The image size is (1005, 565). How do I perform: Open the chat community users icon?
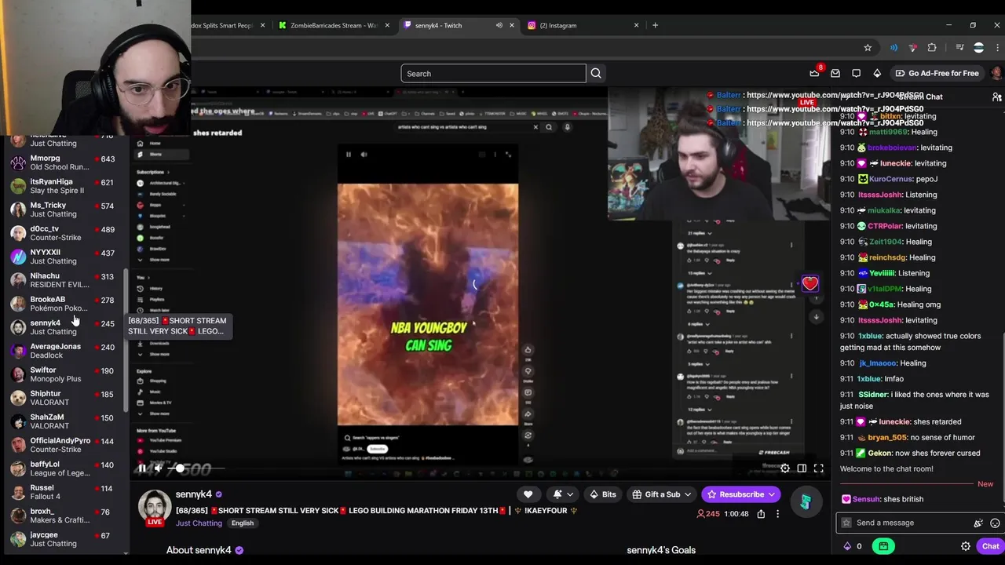click(996, 97)
